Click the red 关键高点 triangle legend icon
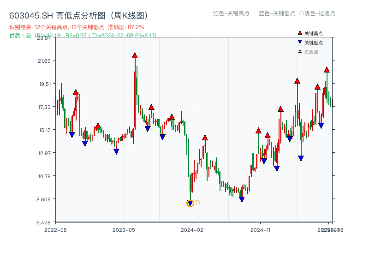 point(299,33)
